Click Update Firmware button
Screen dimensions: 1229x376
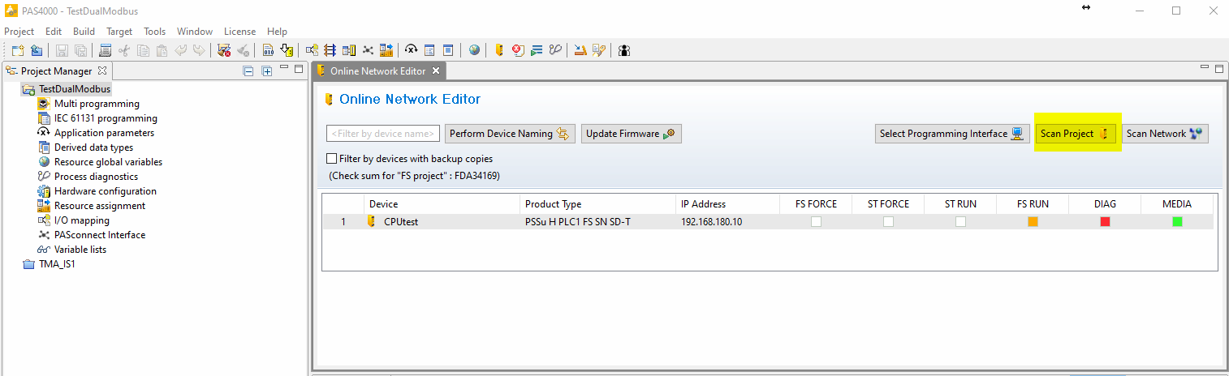pos(631,134)
